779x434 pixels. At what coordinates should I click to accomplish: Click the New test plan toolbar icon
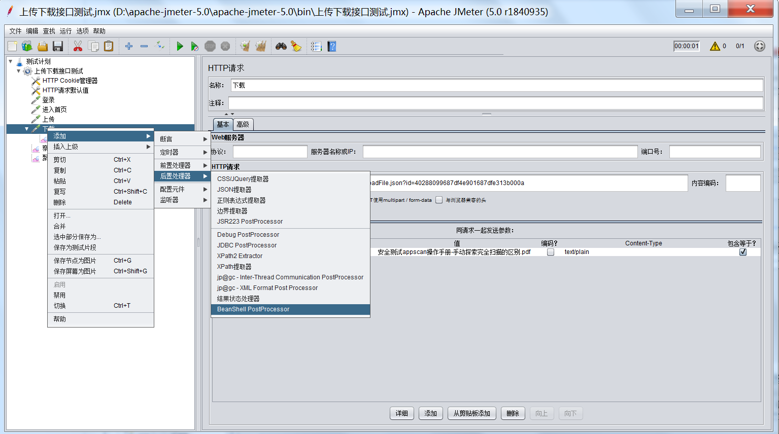coord(12,46)
